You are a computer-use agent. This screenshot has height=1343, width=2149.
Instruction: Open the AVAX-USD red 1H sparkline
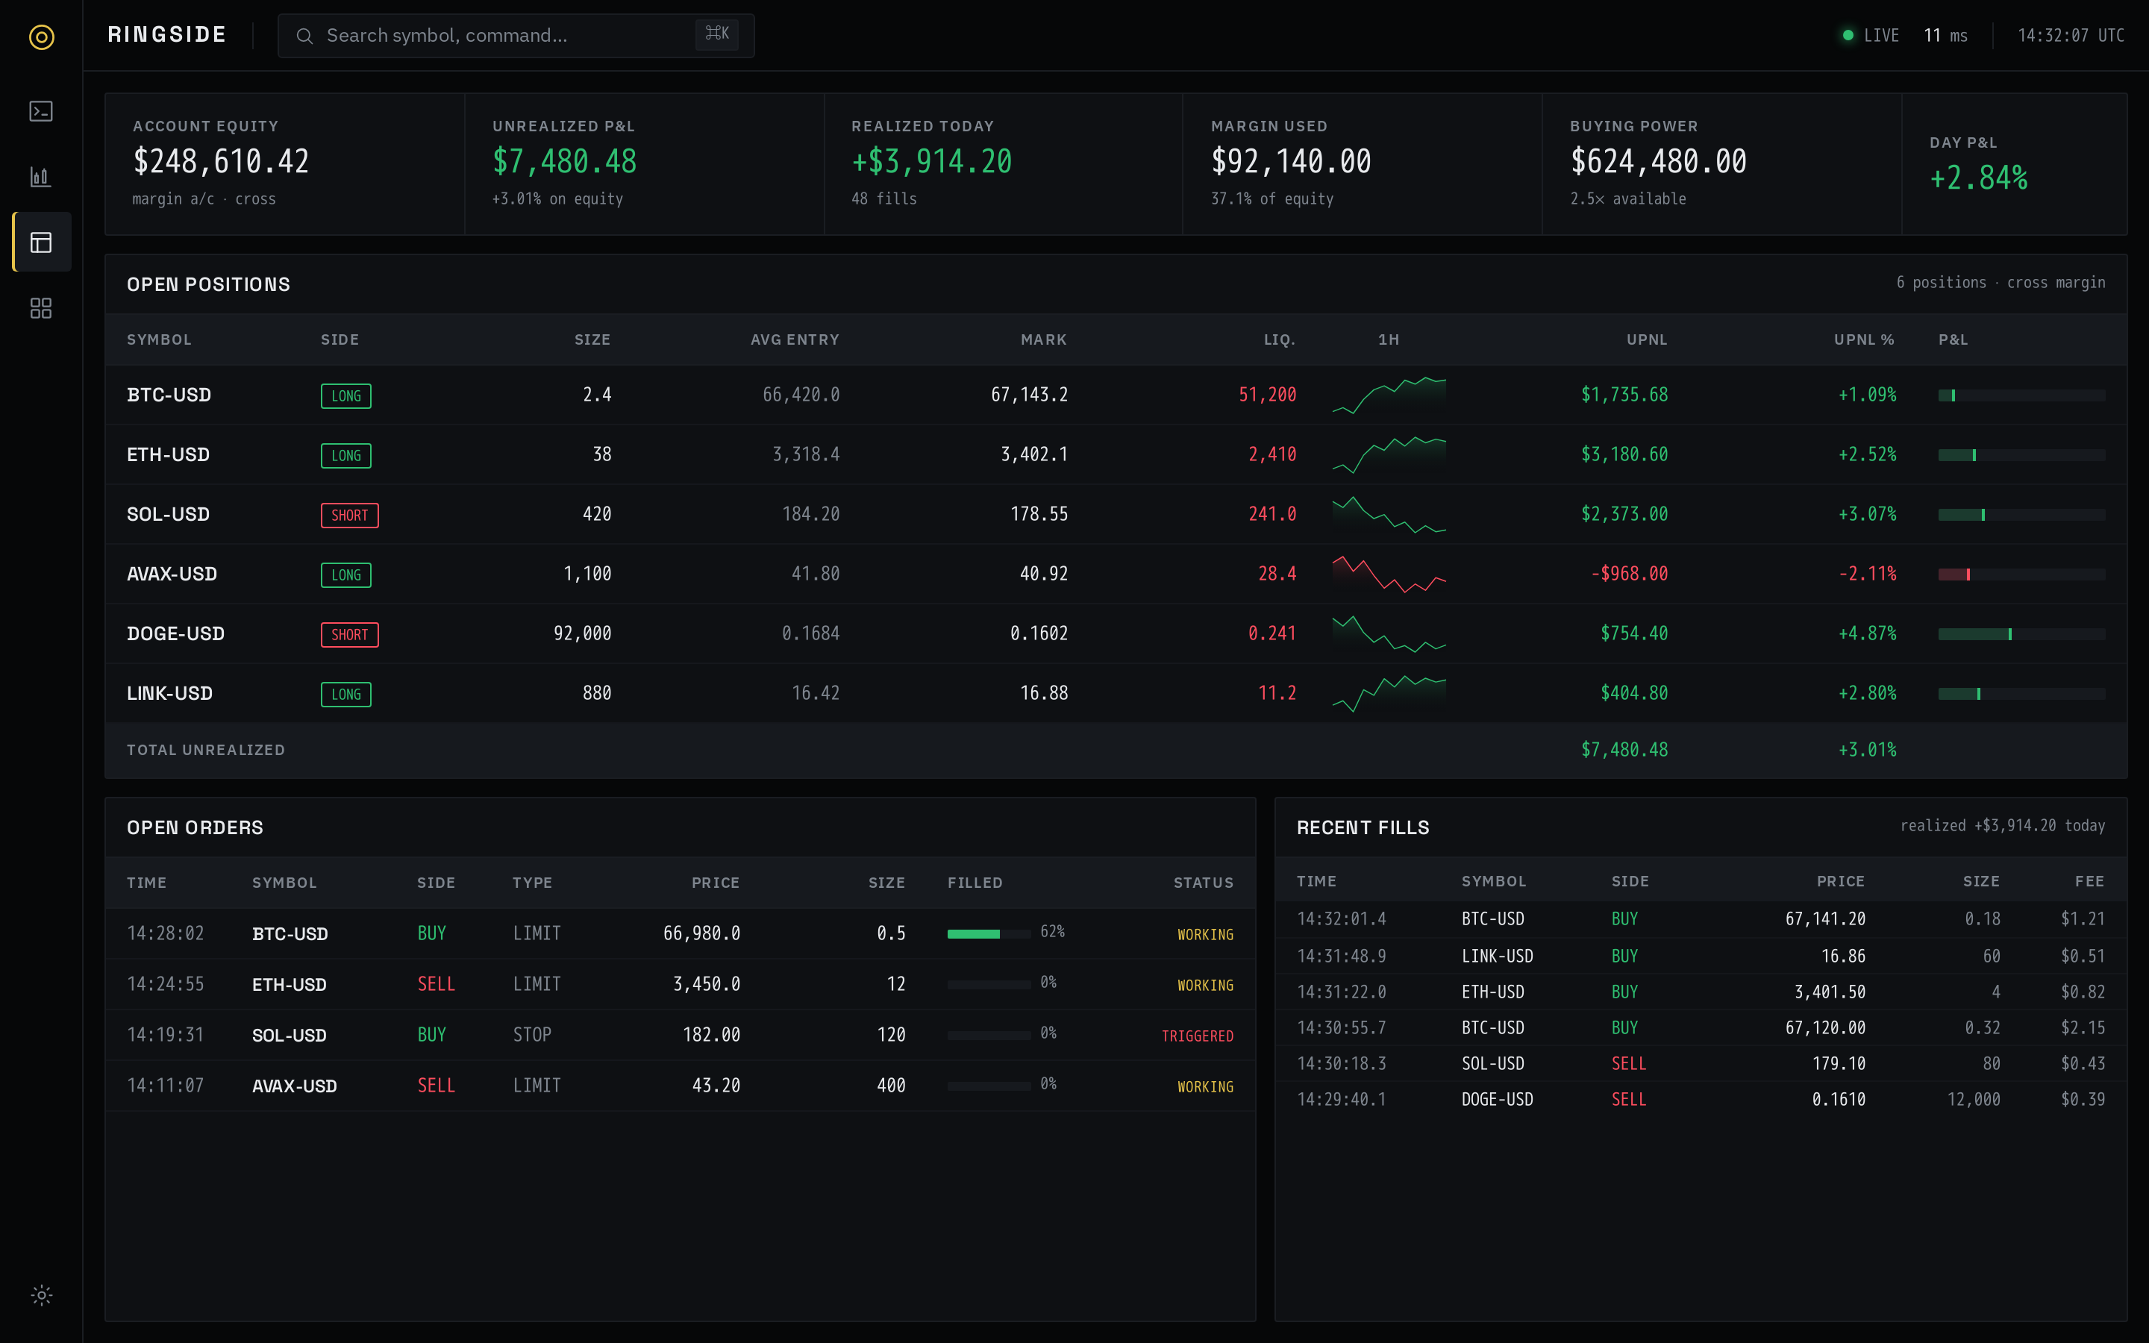pyautogui.click(x=1389, y=574)
